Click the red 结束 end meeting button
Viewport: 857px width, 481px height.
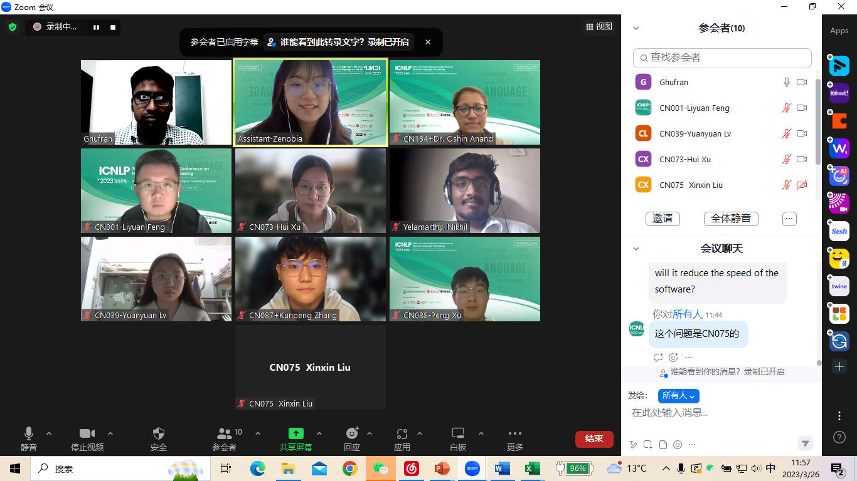(x=594, y=439)
